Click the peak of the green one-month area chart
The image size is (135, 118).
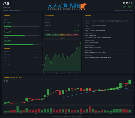point(81,41)
